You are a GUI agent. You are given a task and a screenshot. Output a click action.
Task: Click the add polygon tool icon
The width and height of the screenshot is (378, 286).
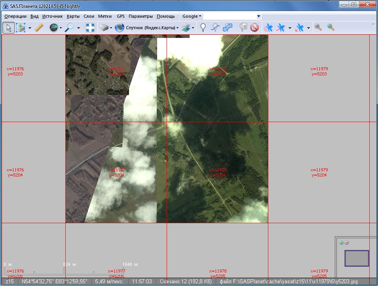pos(228,28)
